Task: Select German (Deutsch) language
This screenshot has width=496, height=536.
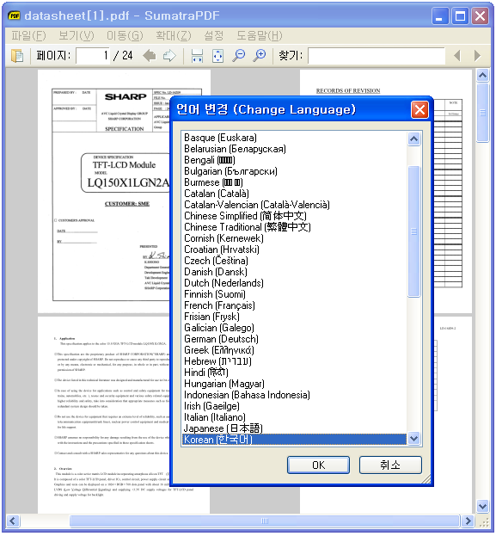Action: point(294,339)
